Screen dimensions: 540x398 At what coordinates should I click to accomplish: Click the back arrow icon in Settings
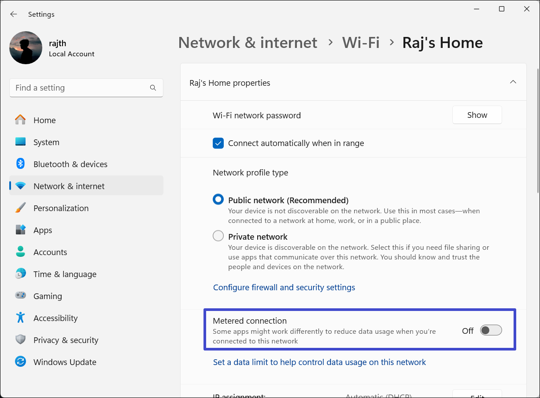tap(14, 14)
